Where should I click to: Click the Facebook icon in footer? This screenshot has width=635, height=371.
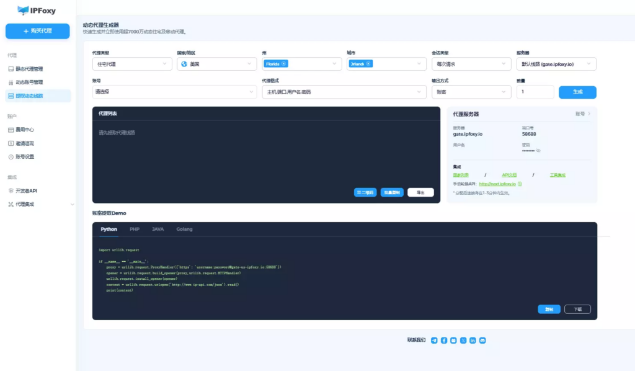tap(444, 341)
